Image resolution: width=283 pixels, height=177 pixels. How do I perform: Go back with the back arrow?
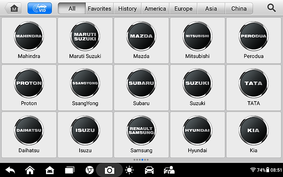pyautogui.click(x=10, y=170)
